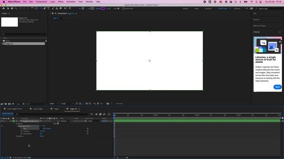Enable the Bezier Path checkbox
The width and height of the screenshot is (284, 159).
tap(123, 8)
